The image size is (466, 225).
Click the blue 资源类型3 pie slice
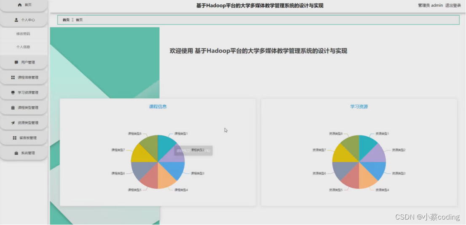coord(376,169)
